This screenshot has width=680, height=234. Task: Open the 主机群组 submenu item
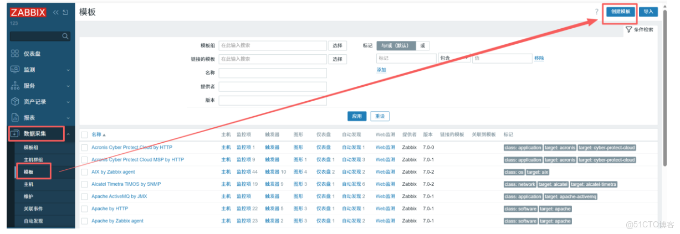32,160
